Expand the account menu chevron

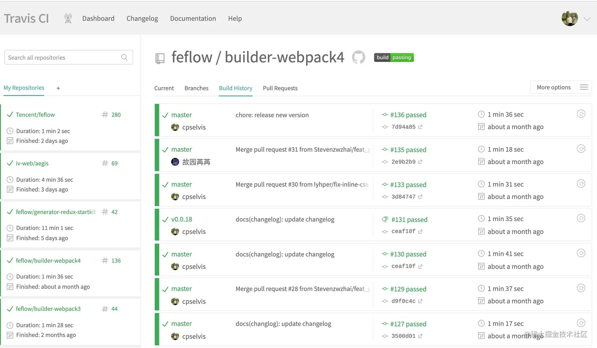[x=587, y=19]
